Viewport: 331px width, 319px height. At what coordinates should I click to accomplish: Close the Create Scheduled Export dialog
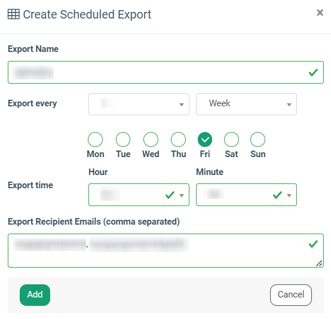(x=320, y=13)
